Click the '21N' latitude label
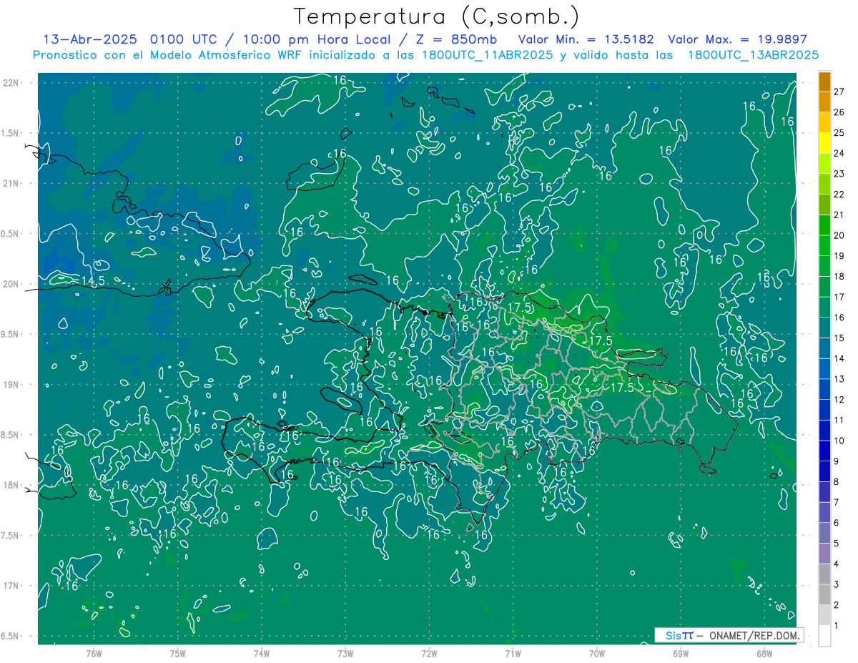This screenshot has height=663, width=858. (11, 183)
